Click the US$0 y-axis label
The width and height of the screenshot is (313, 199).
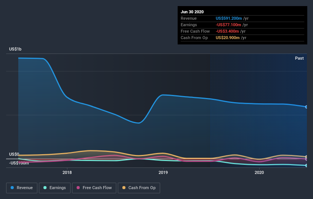click(x=14, y=154)
